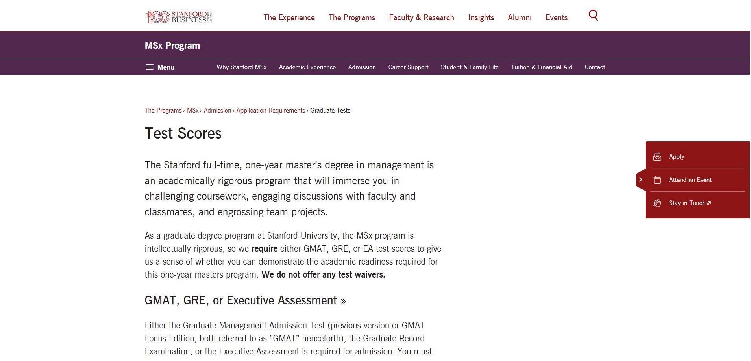Click the Apply envelope icon

point(657,157)
